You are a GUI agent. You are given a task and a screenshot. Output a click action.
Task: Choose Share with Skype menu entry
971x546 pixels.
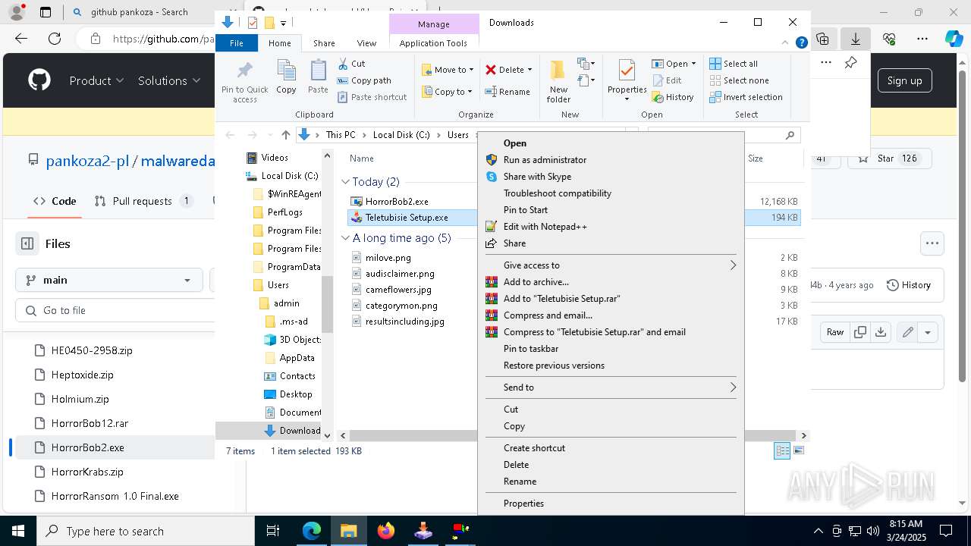click(x=611, y=177)
